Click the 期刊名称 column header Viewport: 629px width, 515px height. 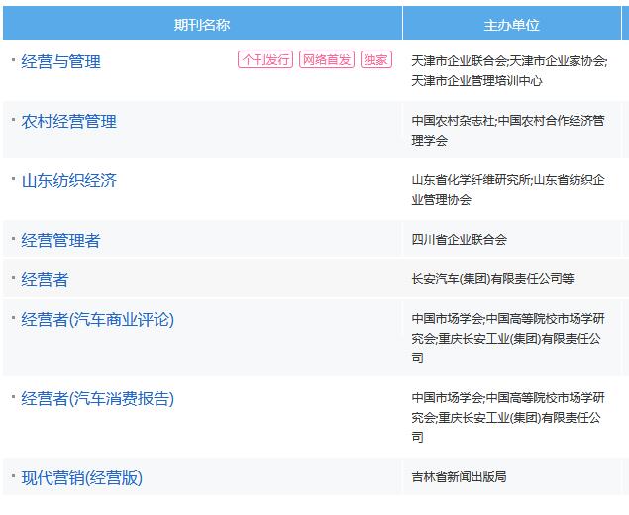[x=202, y=25]
